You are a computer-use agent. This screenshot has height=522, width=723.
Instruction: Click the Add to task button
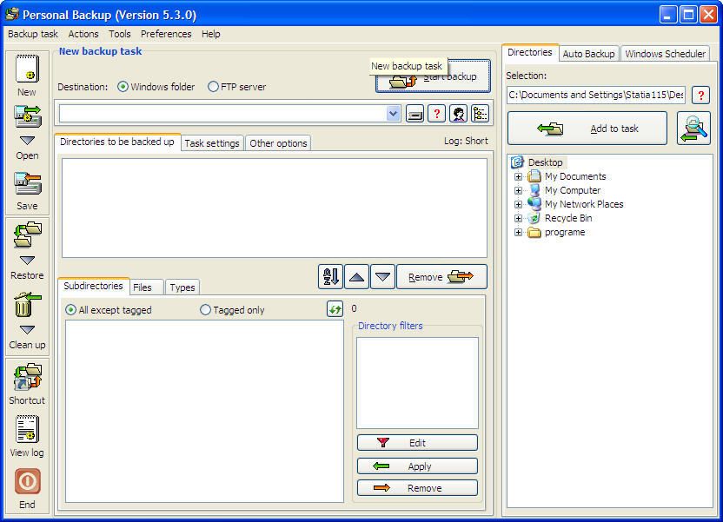pyautogui.click(x=587, y=129)
